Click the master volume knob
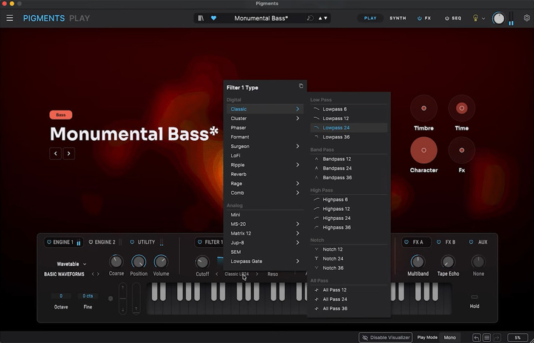Viewport: 534px width, 343px height. [499, 18]
